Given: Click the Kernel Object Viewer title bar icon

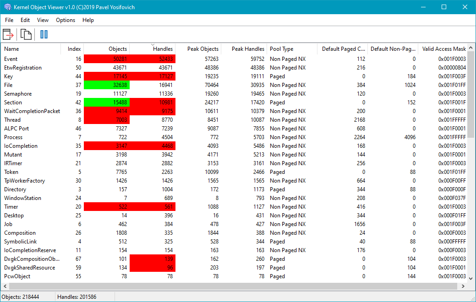Looking at the screenshot, I should click(x=8, y=7).
